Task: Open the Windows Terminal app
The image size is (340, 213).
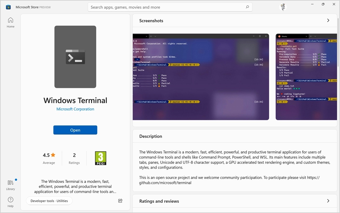Action: [x=75, y=130]
